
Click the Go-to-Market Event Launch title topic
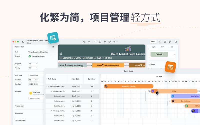pos(128,54)
